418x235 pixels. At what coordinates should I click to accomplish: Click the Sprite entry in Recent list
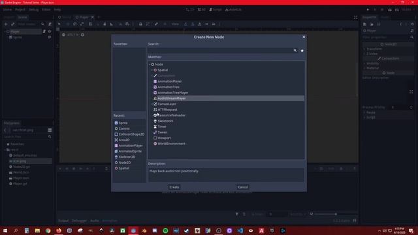tap(123, 123)
